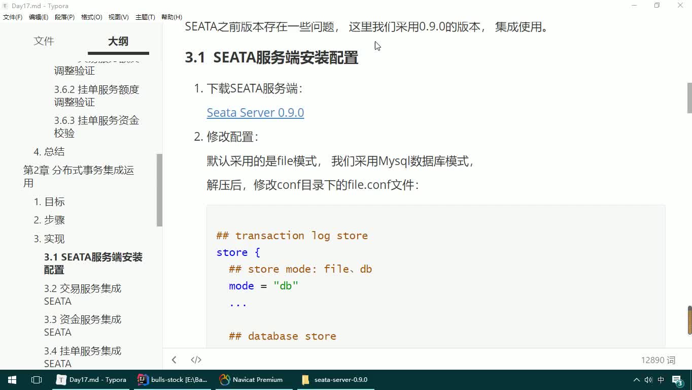Switch to bulls-stock IntelliJ taskbar item

point(173,379)
